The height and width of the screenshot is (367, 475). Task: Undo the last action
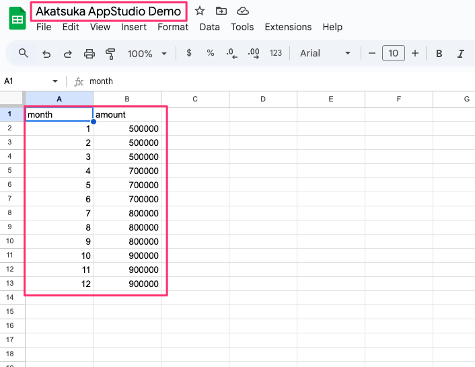point(46,54)
